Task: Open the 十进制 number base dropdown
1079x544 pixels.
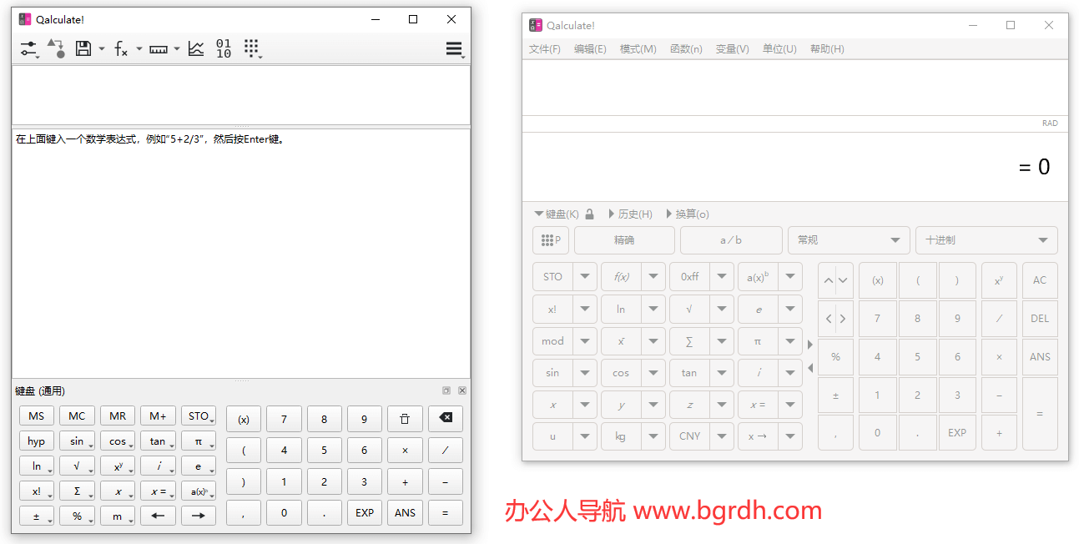Action: coord(986,240)
